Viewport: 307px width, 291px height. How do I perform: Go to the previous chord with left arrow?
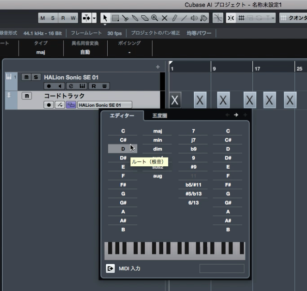pyautogui.click(x=227, y=115)
